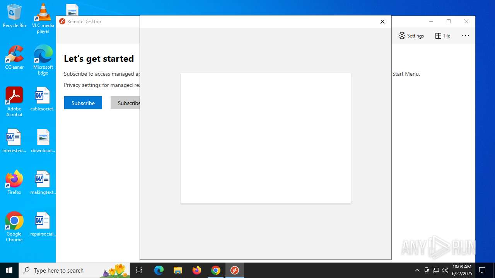Click the gray Subscribe with URL button

pyautogui.click(x=125, y=103)
